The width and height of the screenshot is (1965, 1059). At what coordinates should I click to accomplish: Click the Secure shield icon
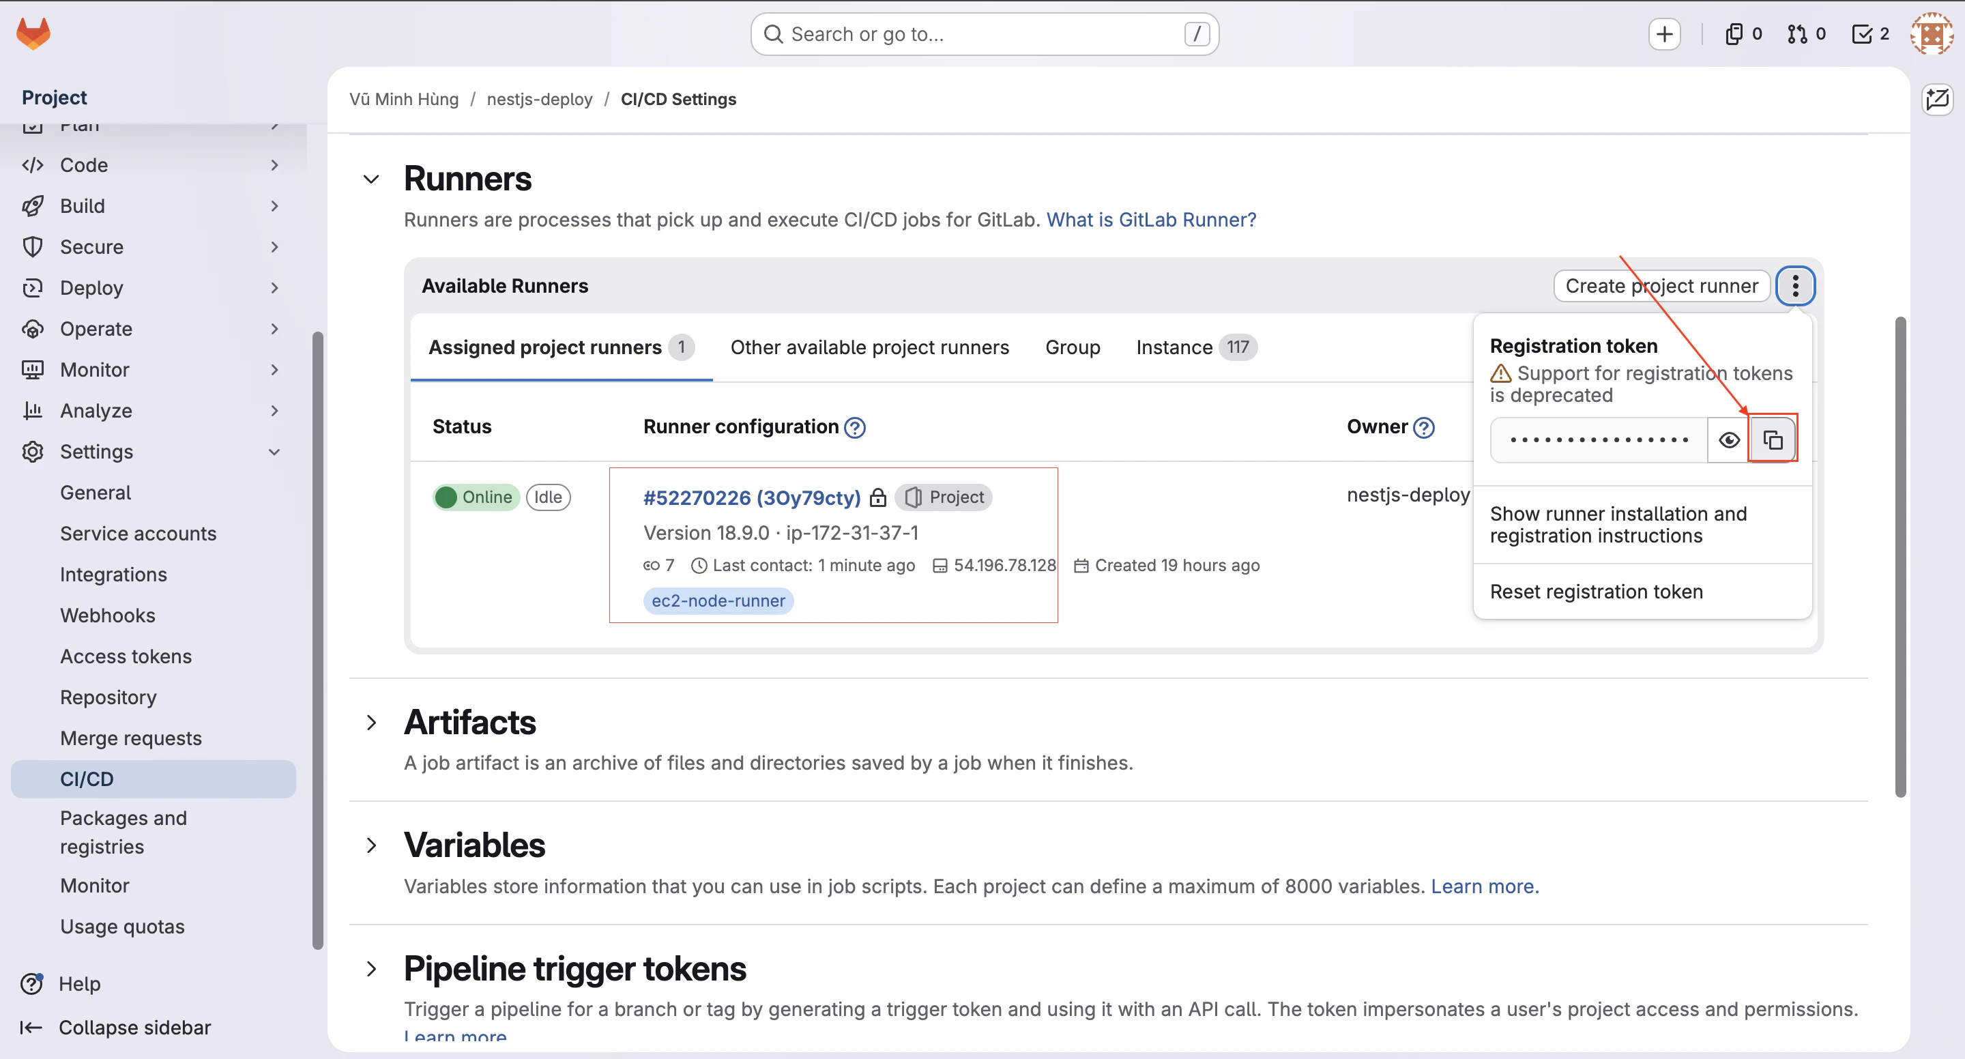pyautogui.click(x=32, y=246)
